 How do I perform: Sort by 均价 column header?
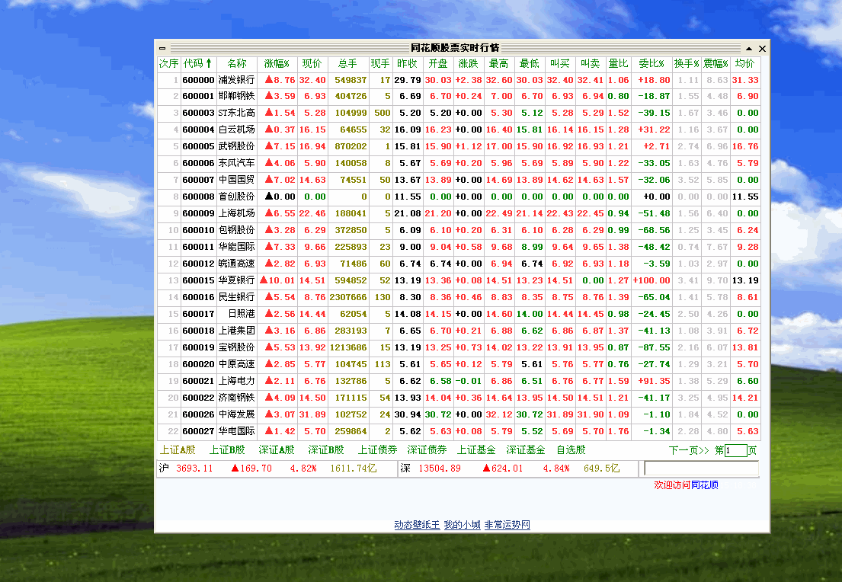(x=745, y=63)
